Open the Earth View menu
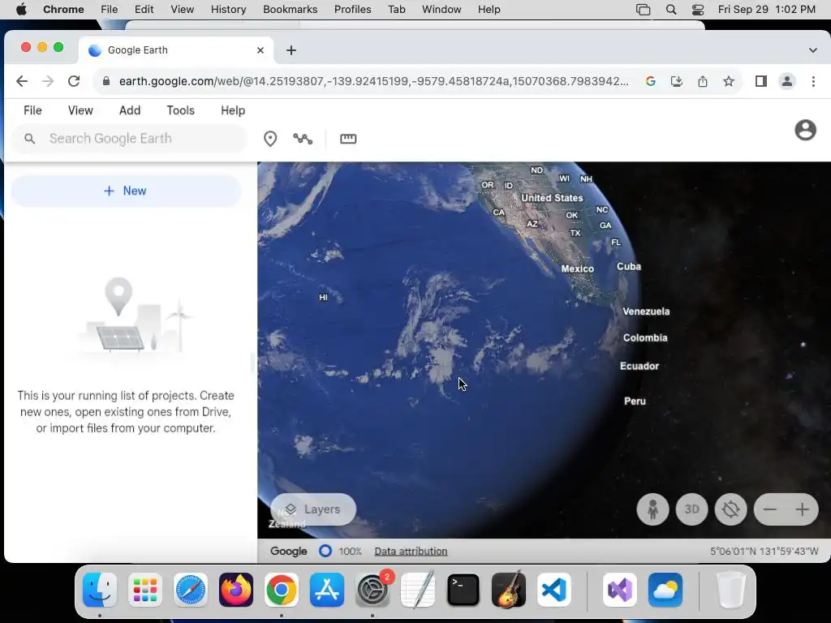Viewport: 831px width, 623px height. click(80, 110)
